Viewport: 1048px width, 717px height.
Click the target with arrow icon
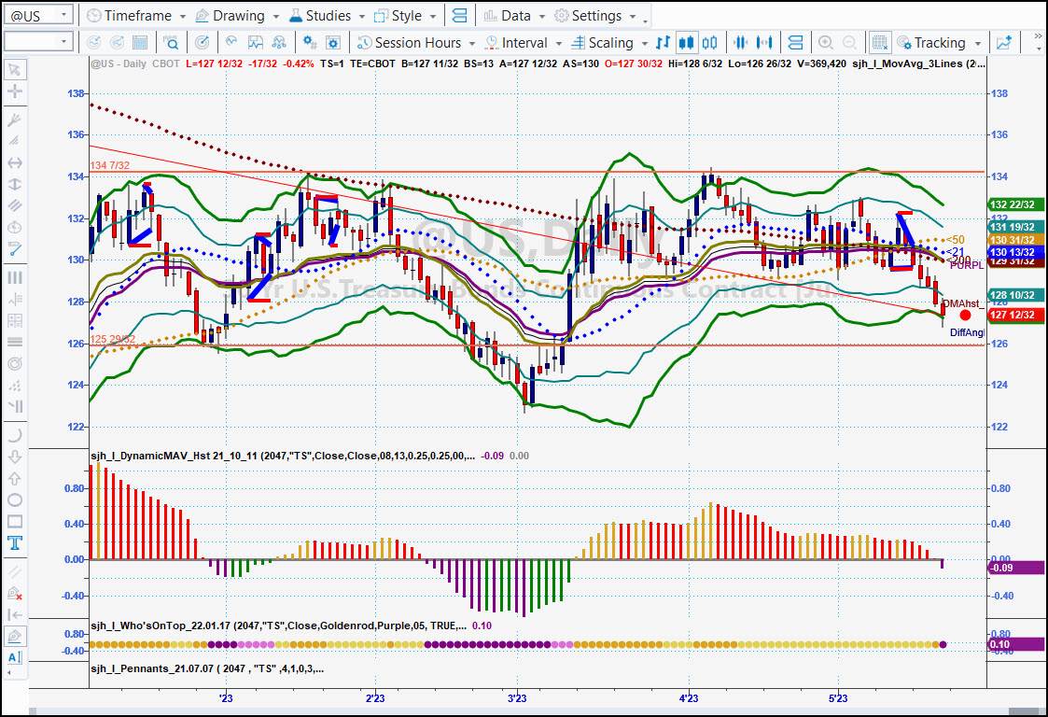[202, 43]
